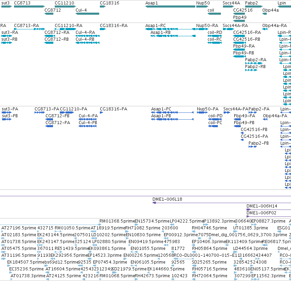
Task: Click the Obp44a gene label
Action: pyautogui.click(x=270, y=10)
